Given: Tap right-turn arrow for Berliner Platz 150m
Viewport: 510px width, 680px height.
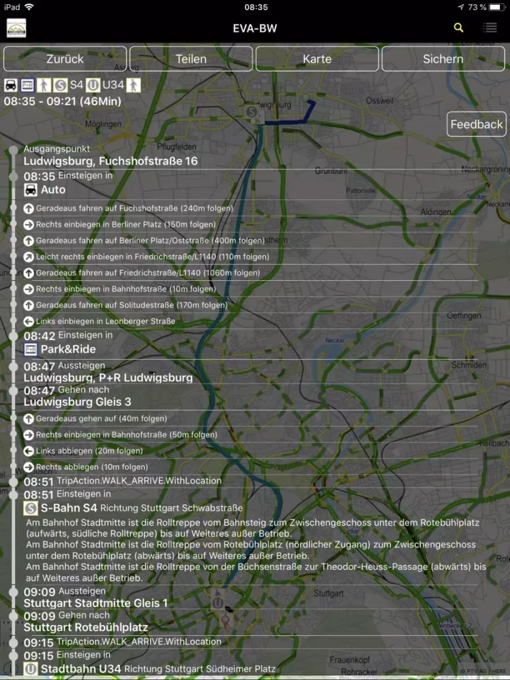Looking at the screenshot, I should point(29,224).
